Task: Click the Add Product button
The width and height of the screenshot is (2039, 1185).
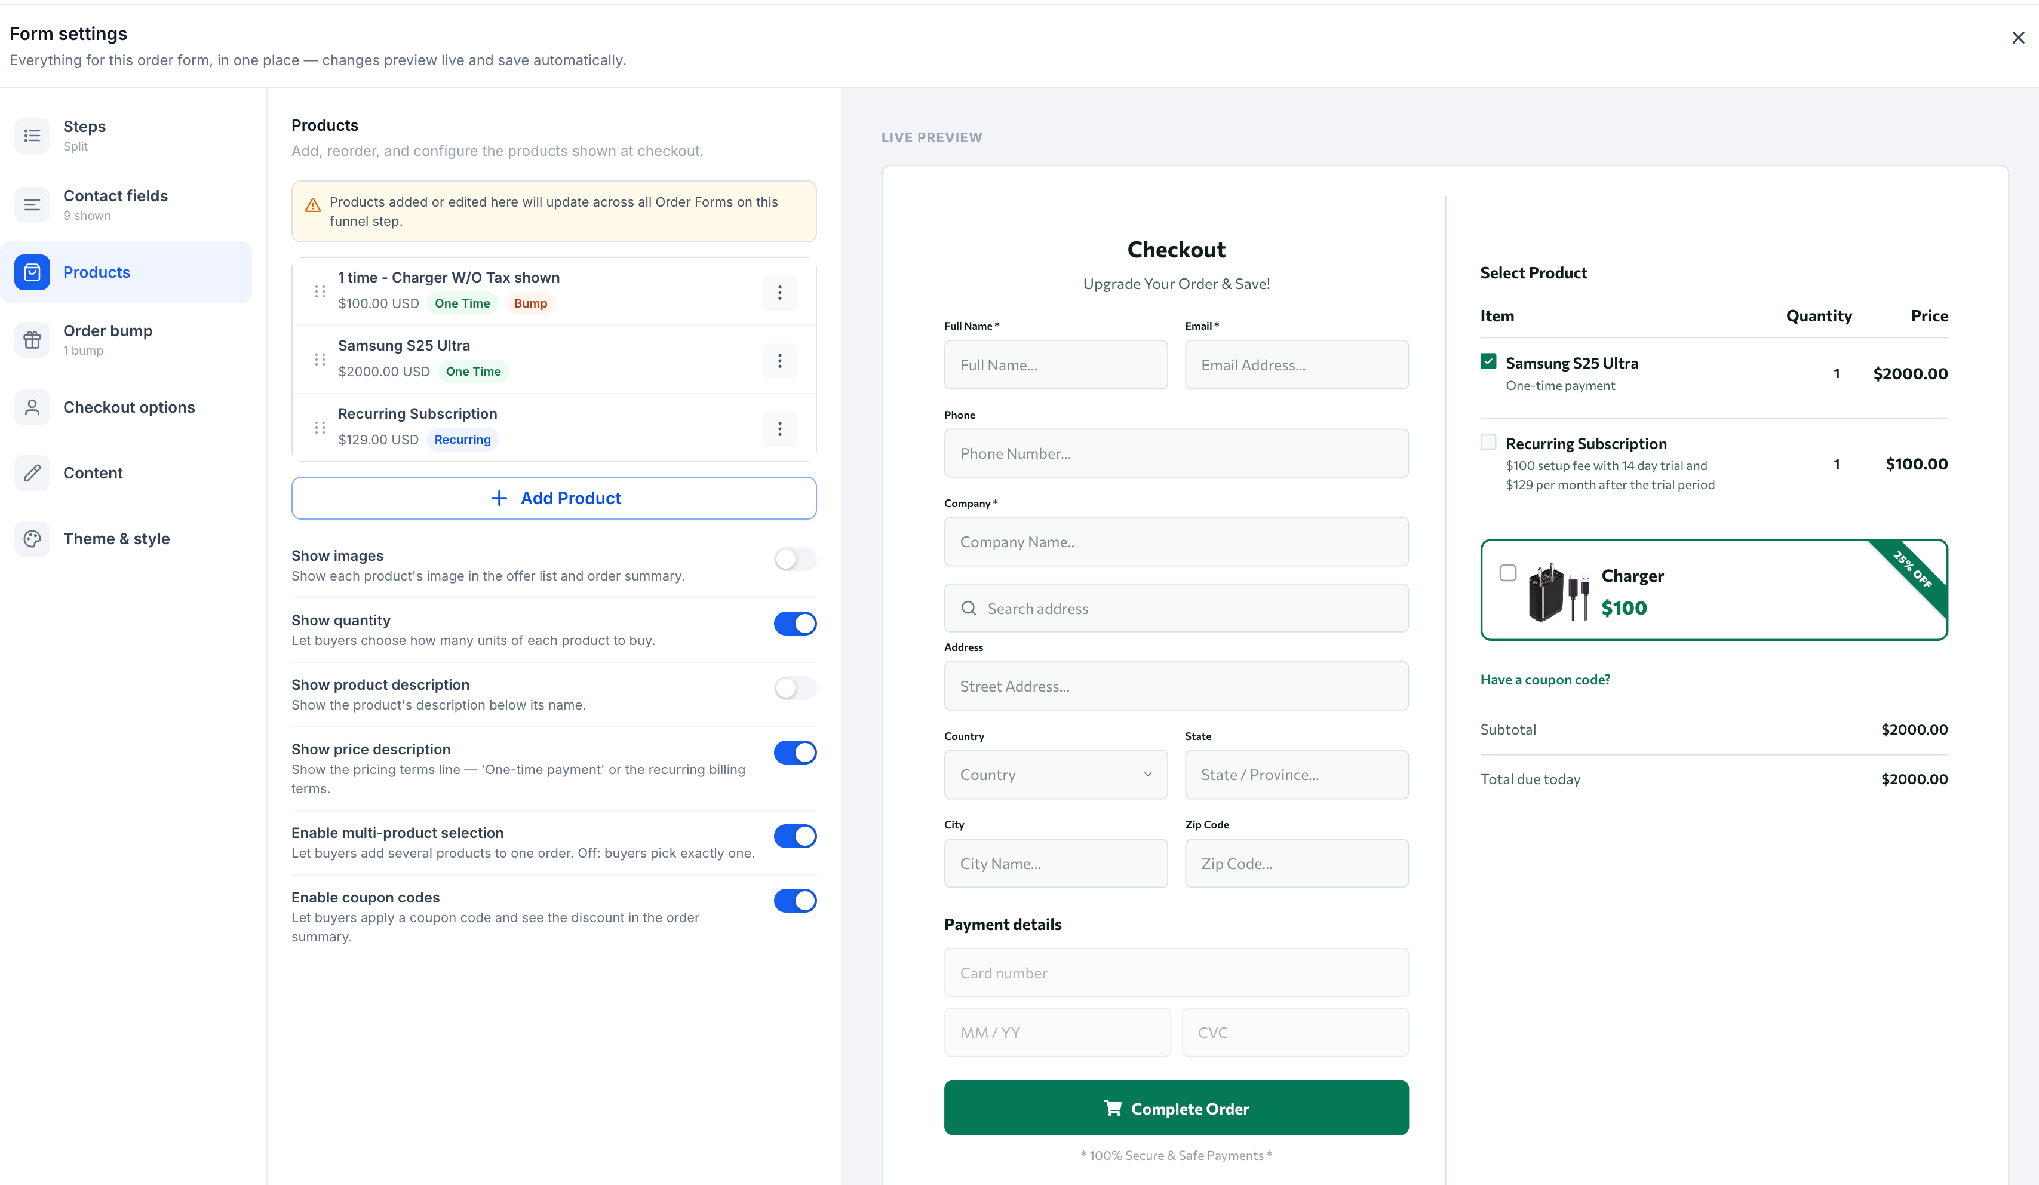Action: coord(554,498)
